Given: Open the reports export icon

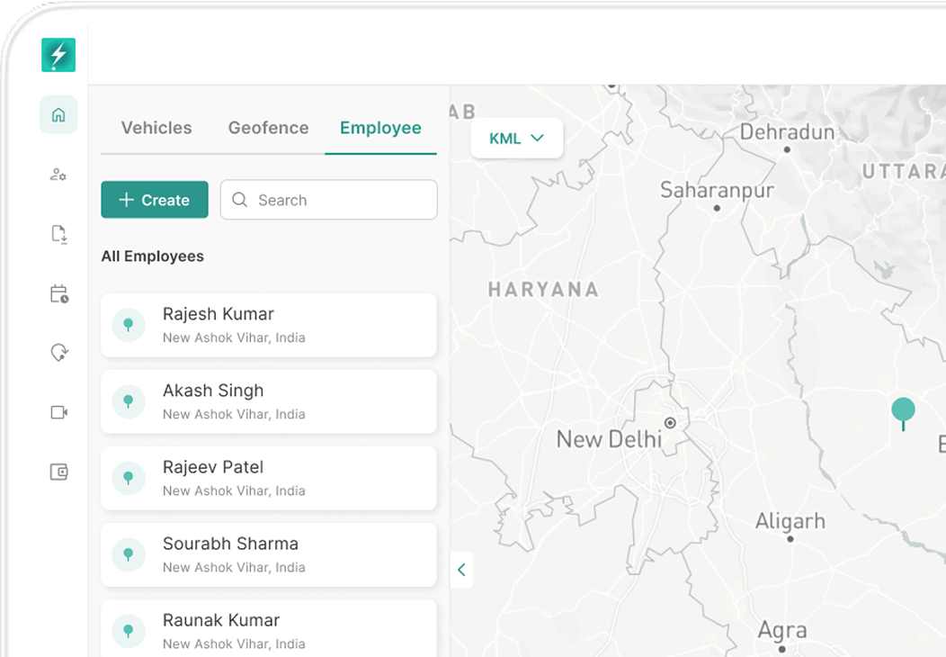Looking at the screenshot, I should pos(58,234).
